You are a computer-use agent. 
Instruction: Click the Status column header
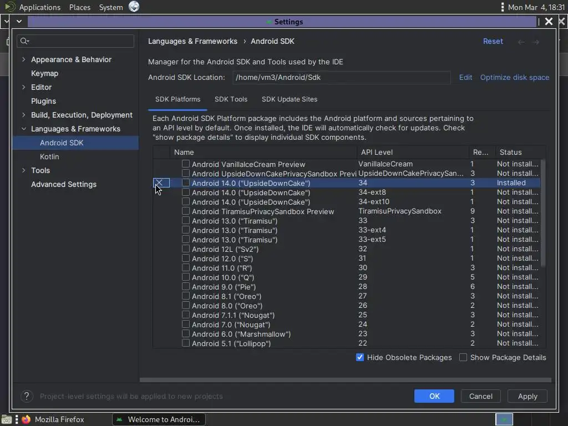tap(520, 152)
